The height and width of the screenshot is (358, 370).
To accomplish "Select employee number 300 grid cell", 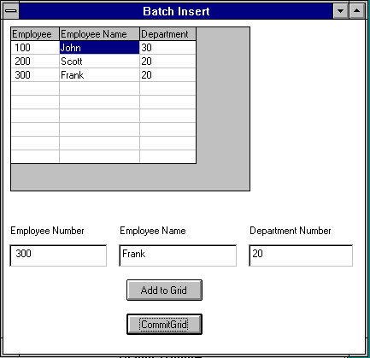I will tap(35, 74).
